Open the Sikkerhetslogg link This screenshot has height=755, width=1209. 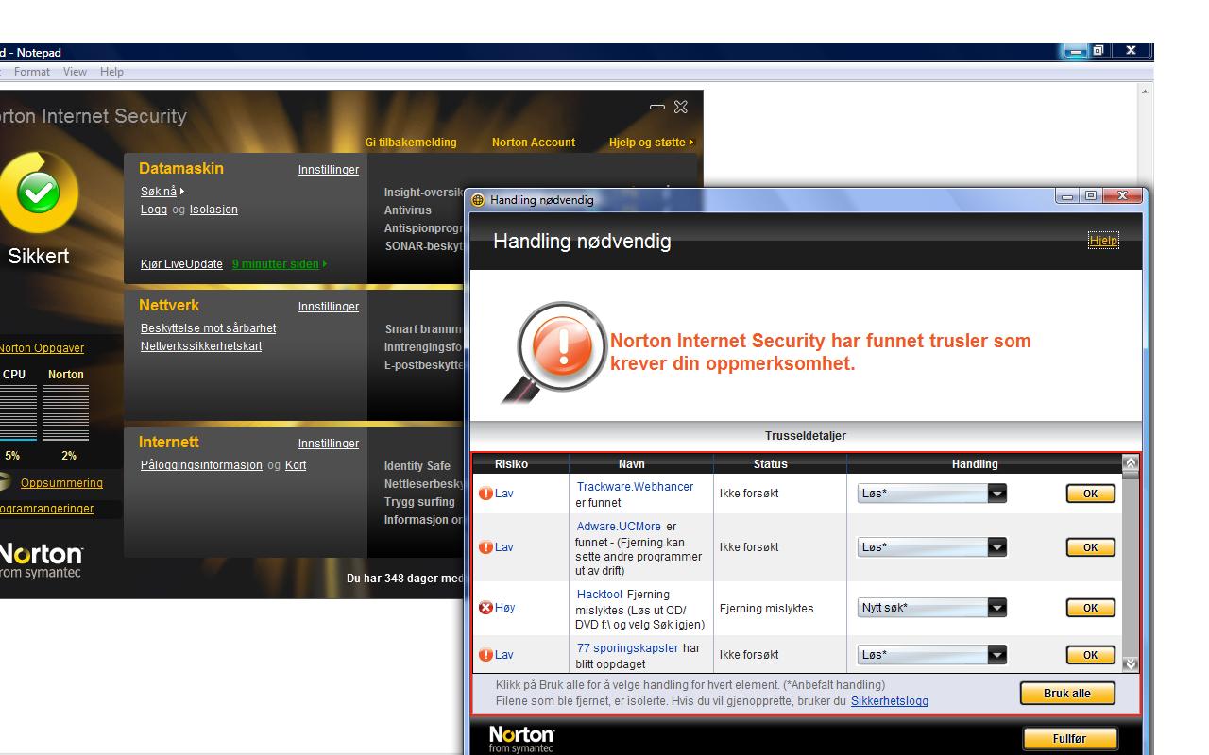(890, 701)
